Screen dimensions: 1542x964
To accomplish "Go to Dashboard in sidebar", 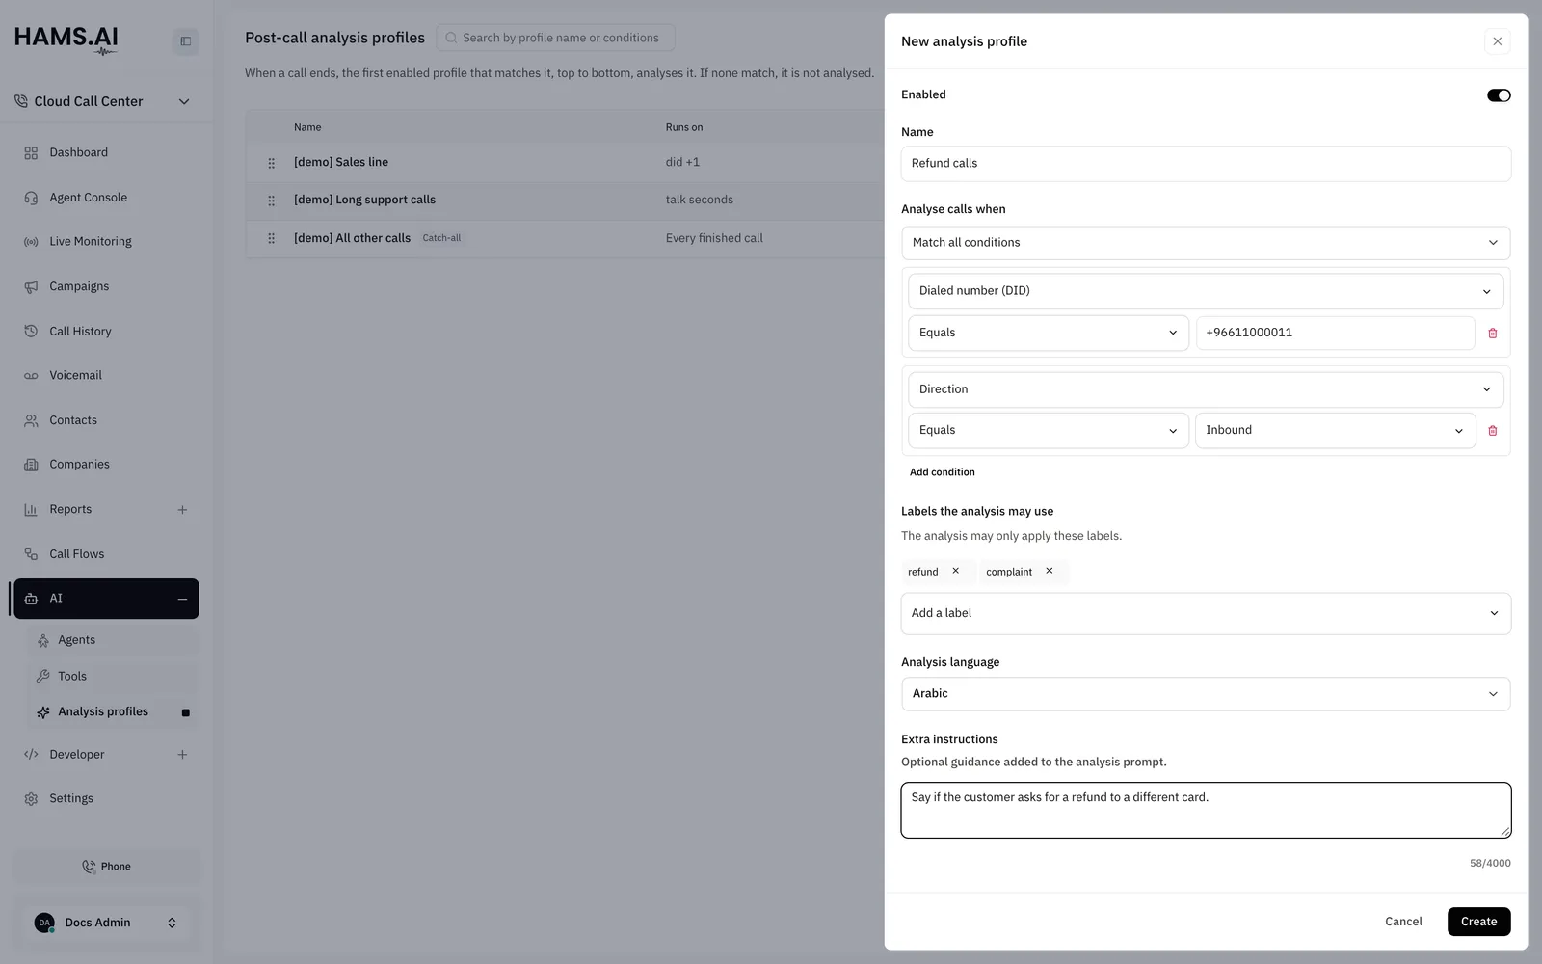I will point(106,153).
